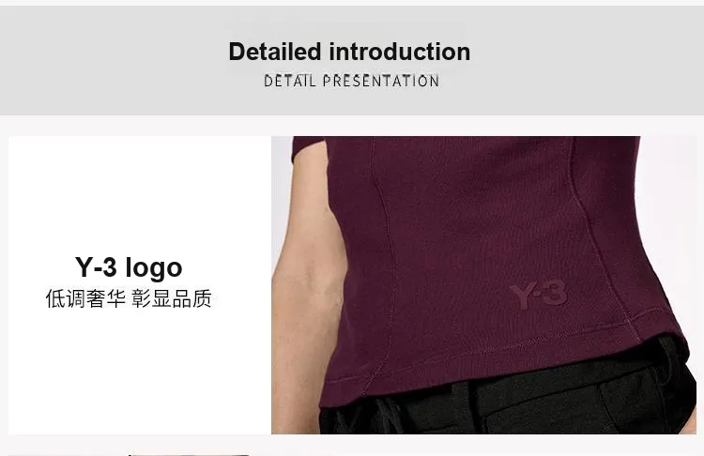Click the DETAIL PRESENTATION subtitle text
Screen dimensions: 704x456
pyautogui.click(x=352, y=82)
